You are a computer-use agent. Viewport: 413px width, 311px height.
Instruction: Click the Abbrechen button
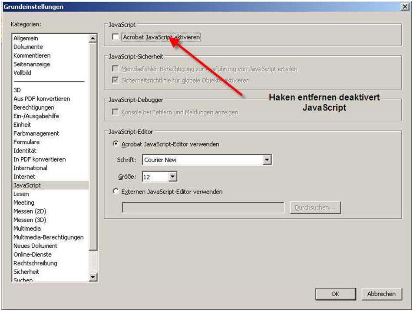click(x=381, y=294)
